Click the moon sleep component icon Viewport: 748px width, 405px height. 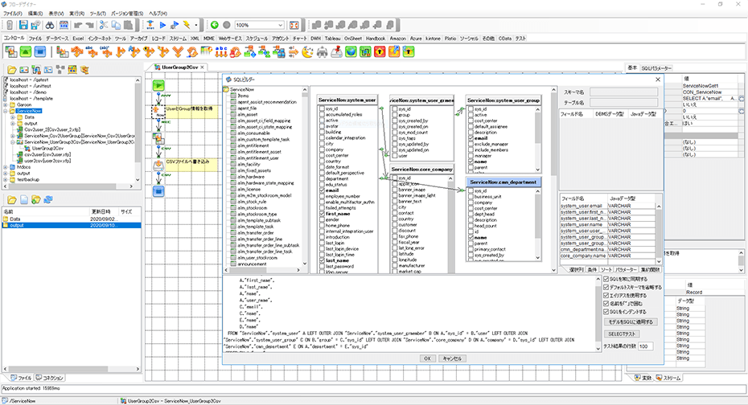pos(308,51)
